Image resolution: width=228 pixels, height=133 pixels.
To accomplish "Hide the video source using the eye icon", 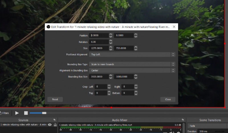I will click(50, 125).
